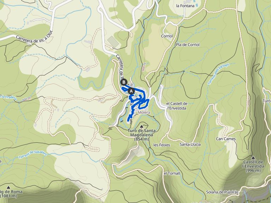Click the Castell de l'Envestida (996 m) summit label
This screenshot has height=203, width=271.
pos(254,166)
